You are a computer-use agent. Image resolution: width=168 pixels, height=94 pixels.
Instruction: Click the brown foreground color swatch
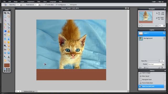[7, 65]
